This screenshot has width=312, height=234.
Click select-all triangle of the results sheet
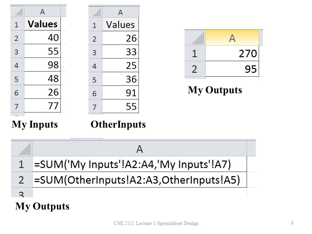tap(195, 38)
